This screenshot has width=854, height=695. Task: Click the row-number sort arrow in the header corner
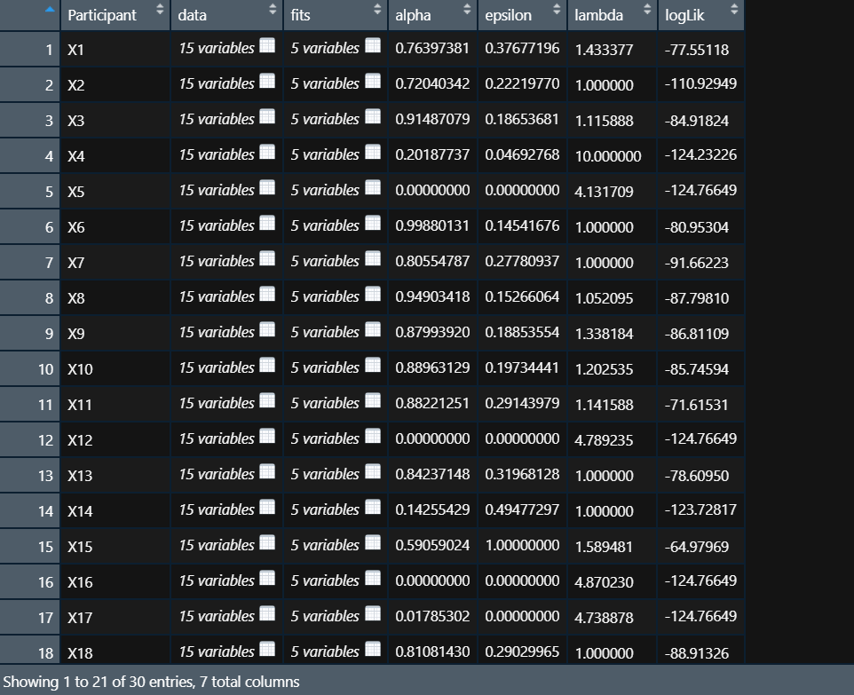[50, 9]
